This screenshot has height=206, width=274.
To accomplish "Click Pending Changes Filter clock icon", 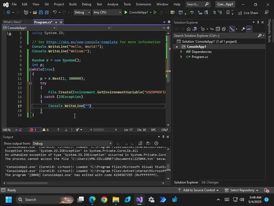I will point(203,29).
